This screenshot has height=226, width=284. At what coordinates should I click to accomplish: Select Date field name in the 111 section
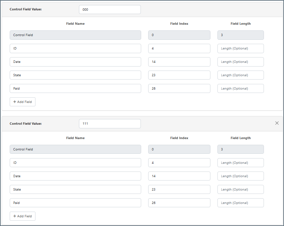75,176
